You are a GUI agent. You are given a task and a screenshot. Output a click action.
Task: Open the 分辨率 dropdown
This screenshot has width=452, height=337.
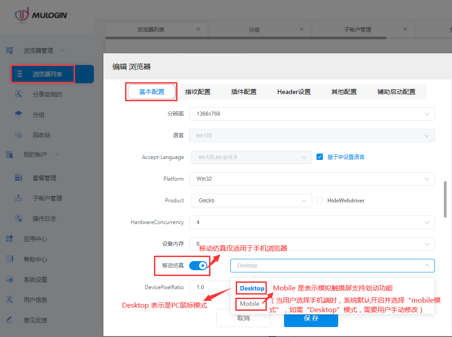[312, 114]
